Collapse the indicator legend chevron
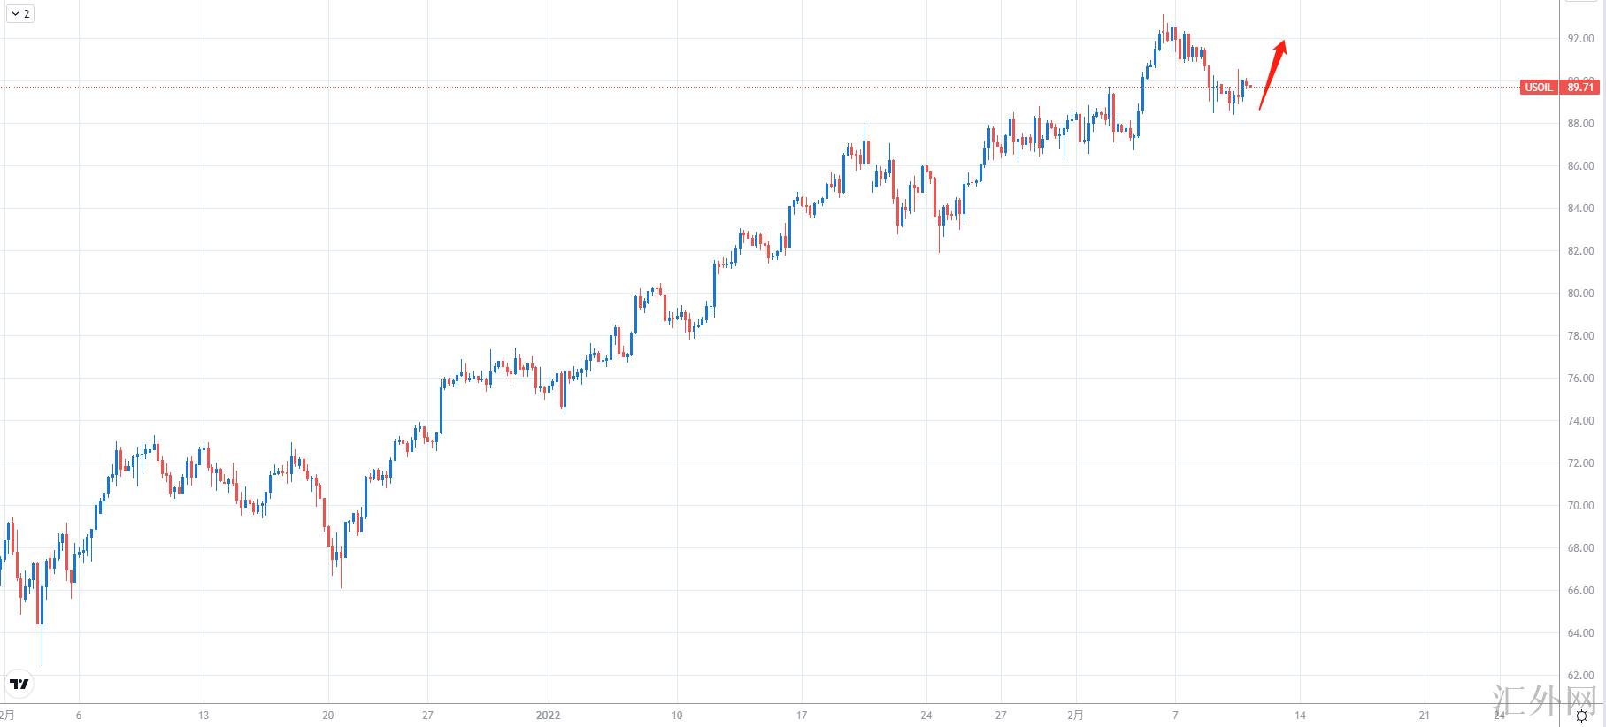This screenshot has height=727, width=1606. pos(15,14)
